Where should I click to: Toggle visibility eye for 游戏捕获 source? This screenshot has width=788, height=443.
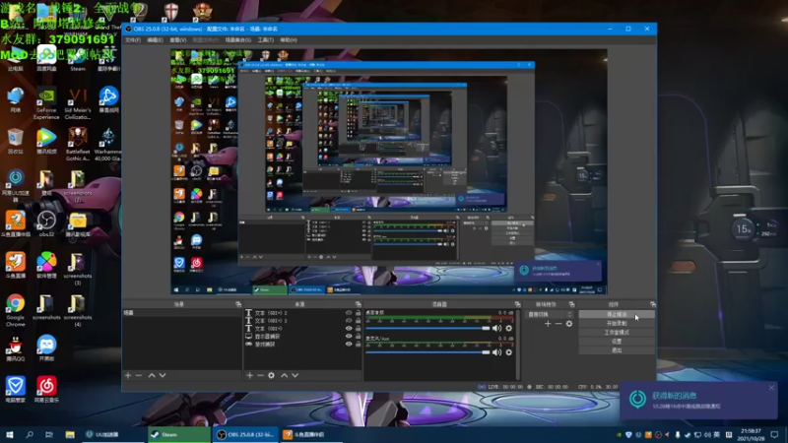349,345
